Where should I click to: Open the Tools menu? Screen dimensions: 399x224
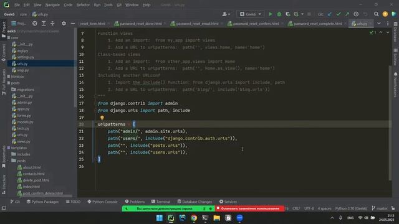coord(108,5)
